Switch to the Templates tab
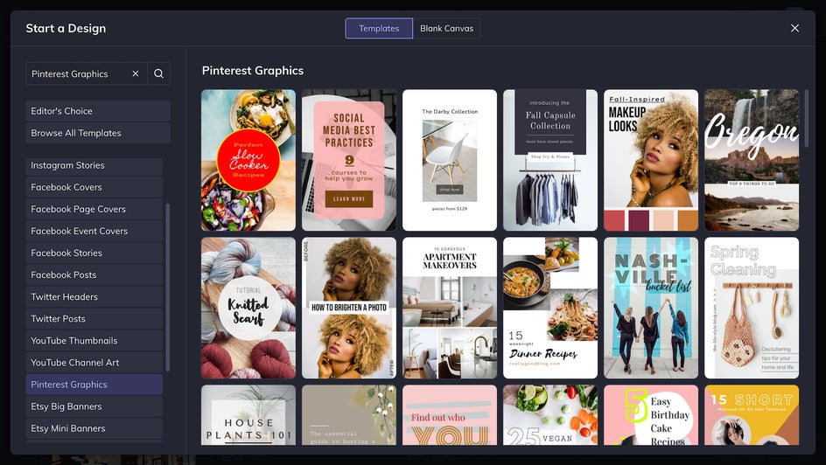This screenshot has height=465, width=826. 379,28
